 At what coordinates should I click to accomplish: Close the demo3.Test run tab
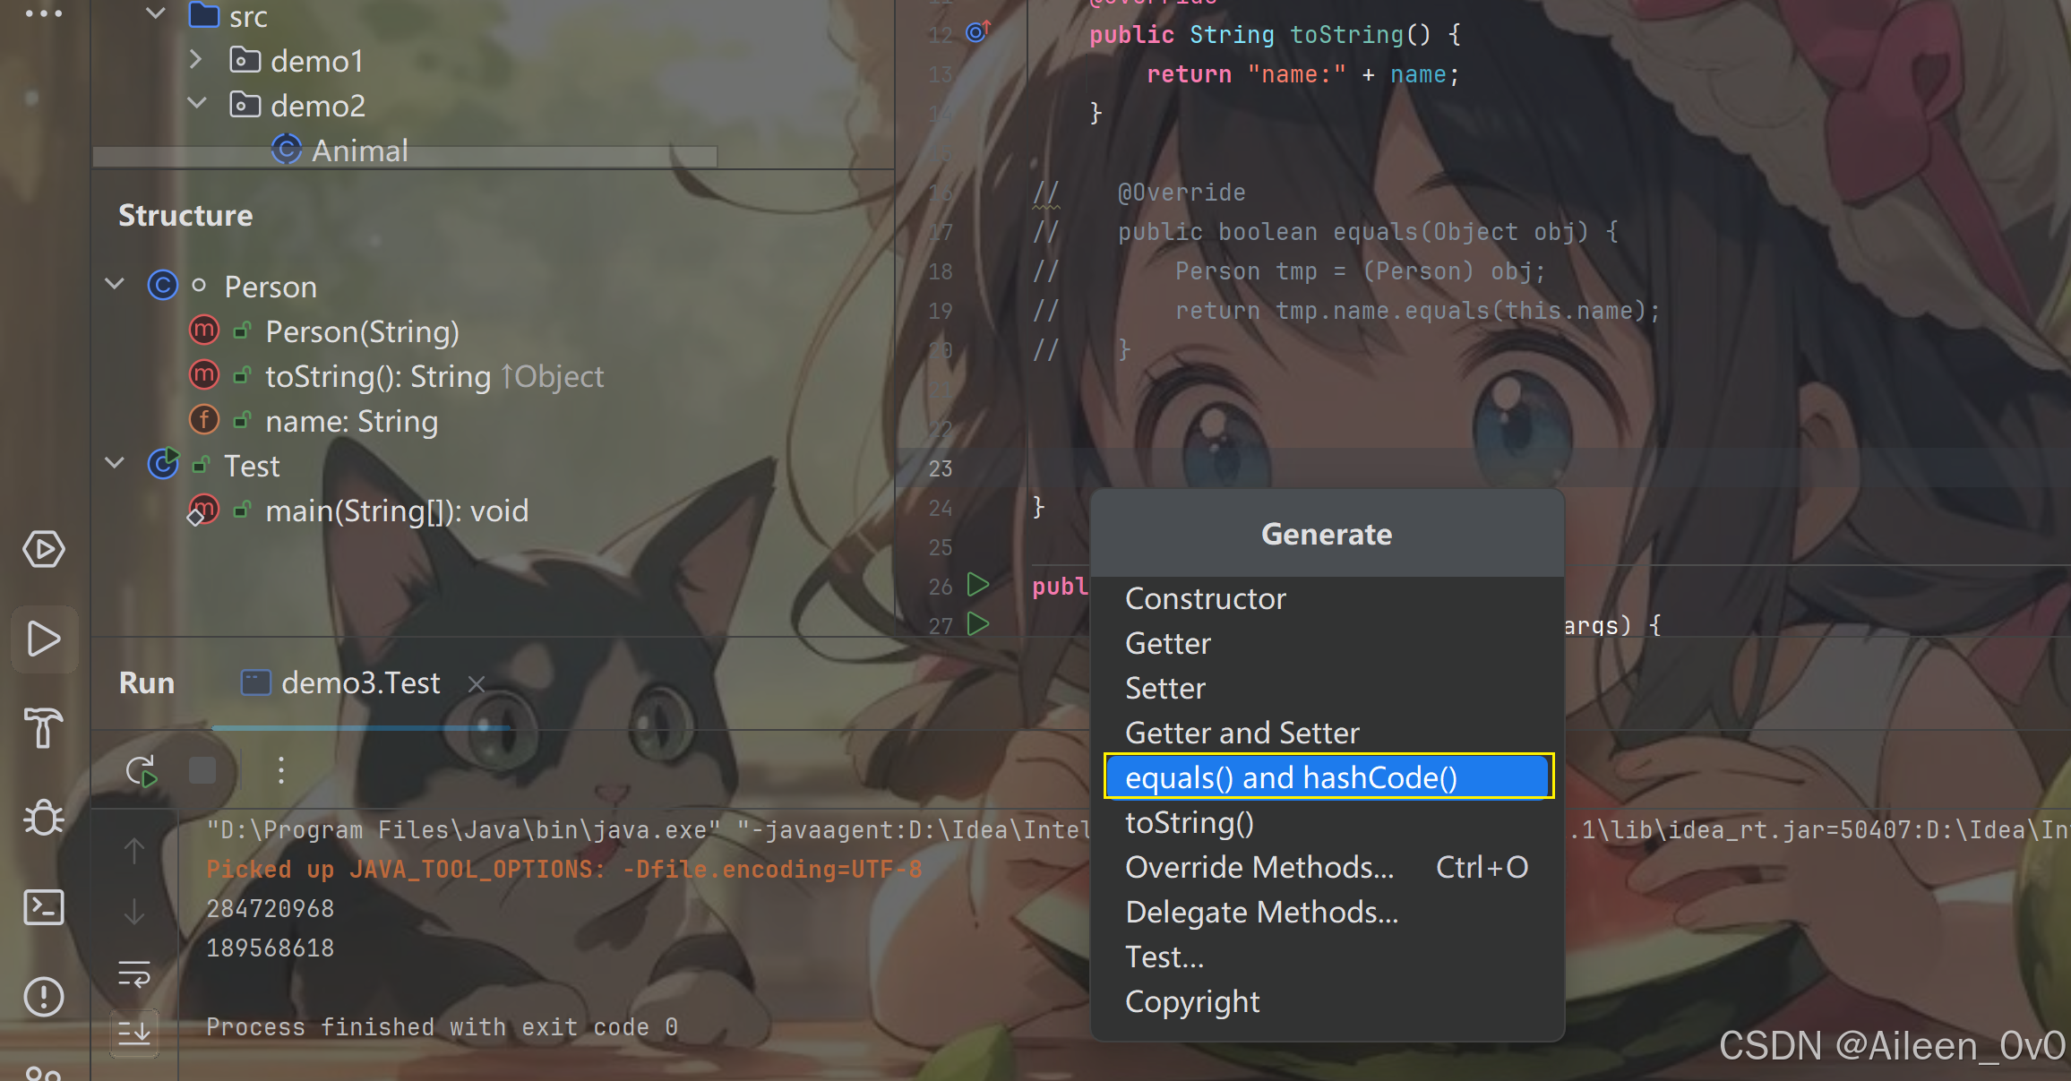pos(477,684)
